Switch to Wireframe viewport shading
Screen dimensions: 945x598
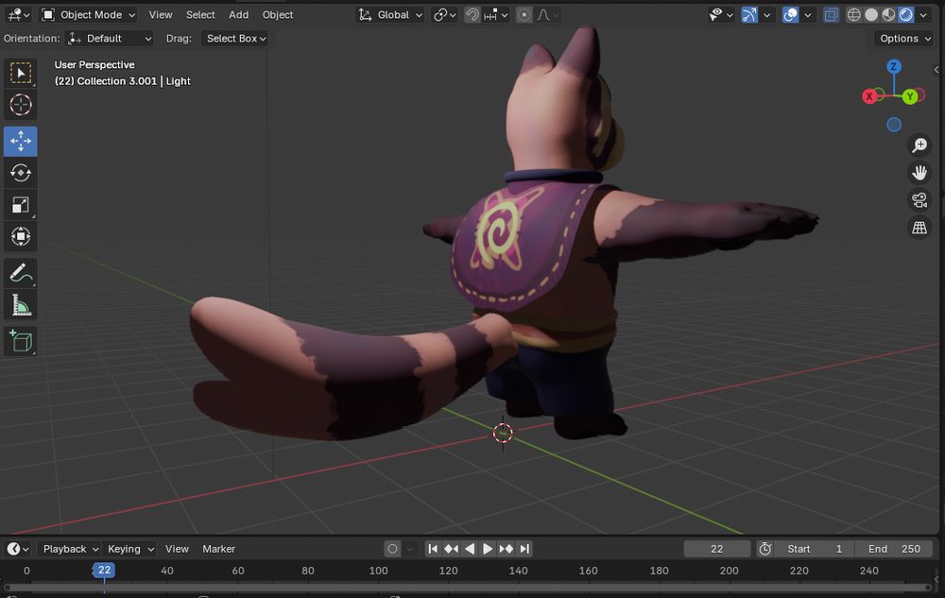click(854, 15)
